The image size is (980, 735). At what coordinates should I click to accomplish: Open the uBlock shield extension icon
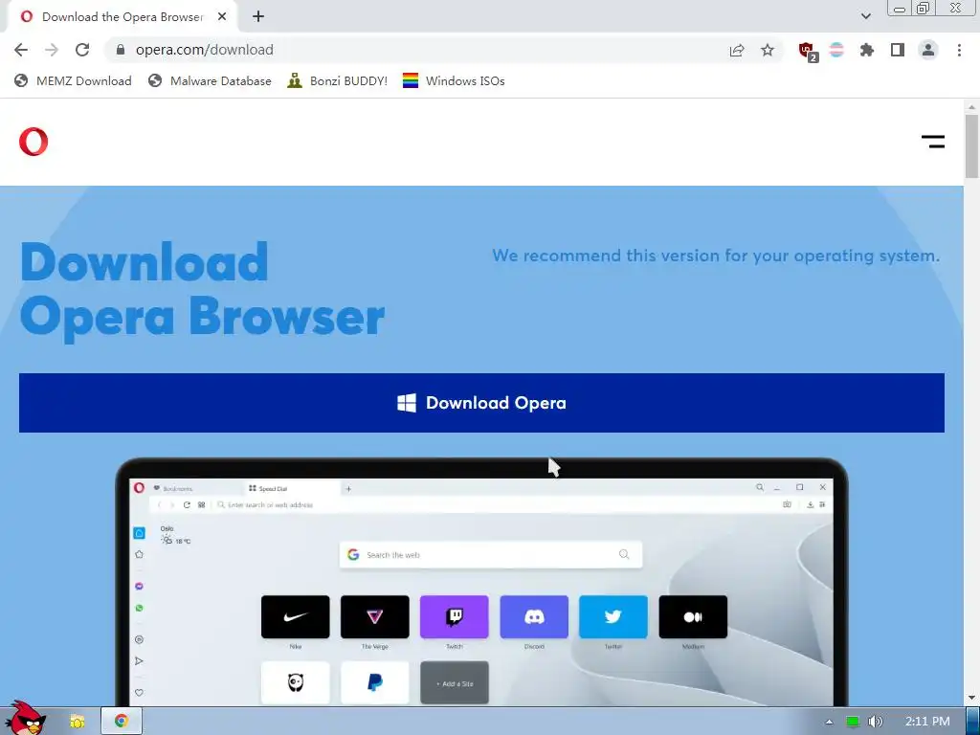808,52
